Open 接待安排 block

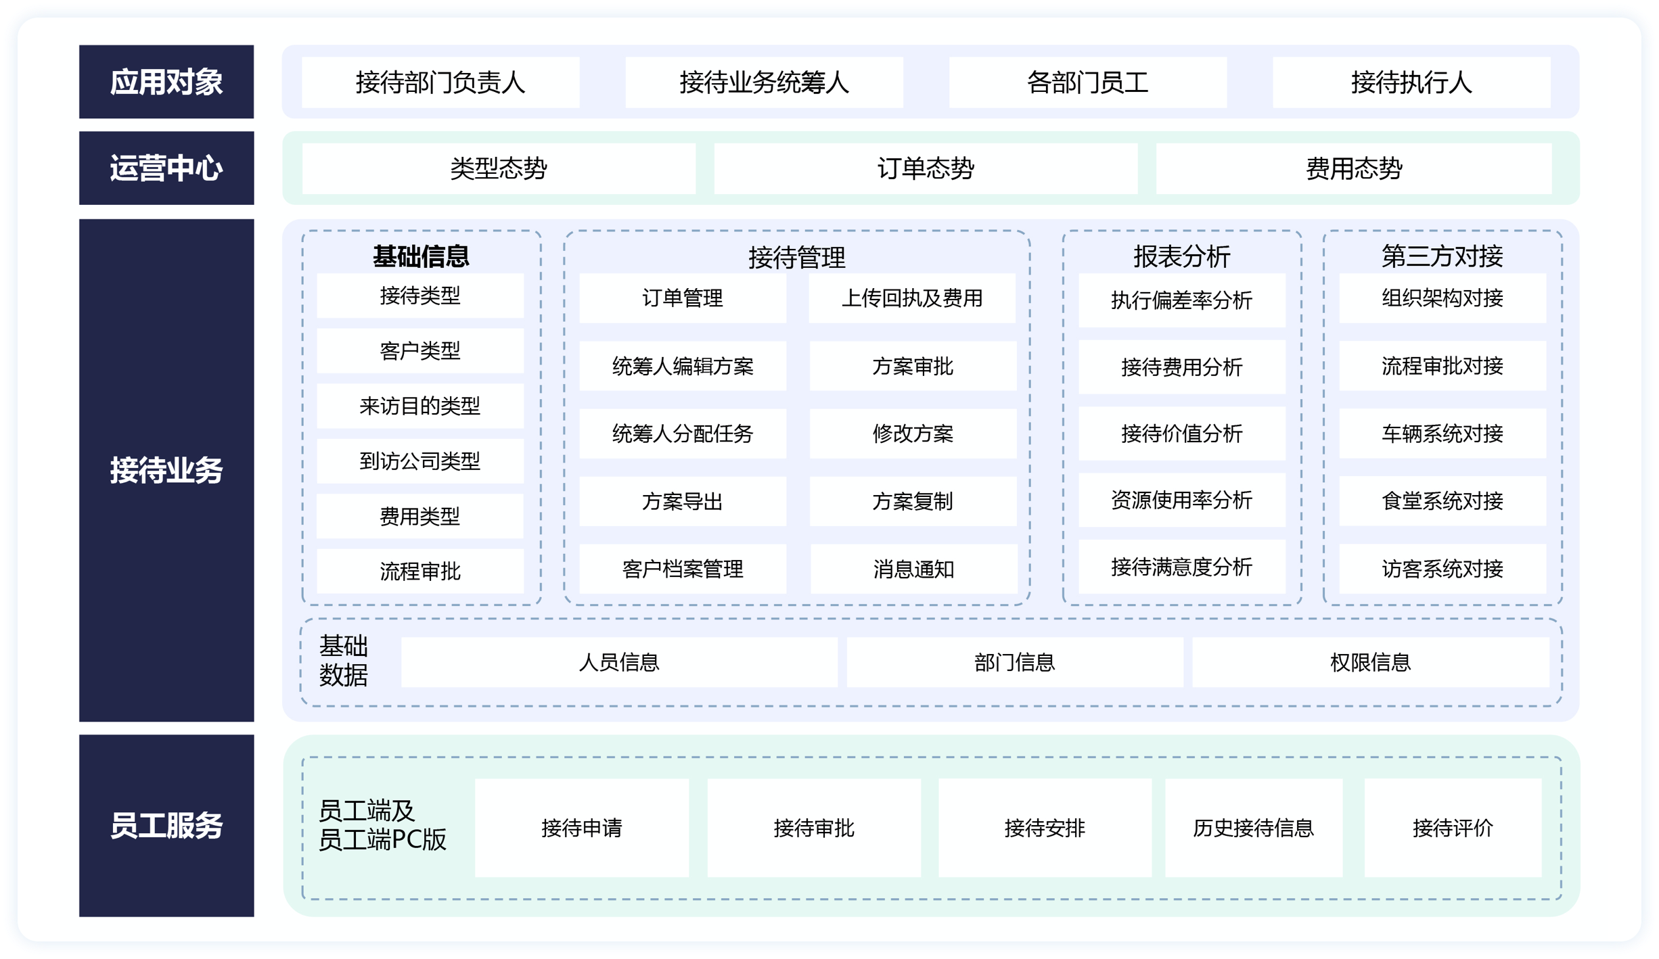click(x=1045, y=828)
